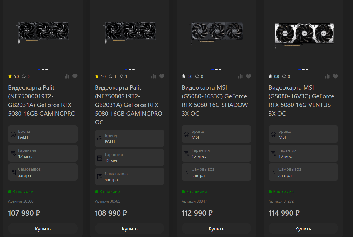
Task: Compare the Palit article 30566 card
Action: 67,76
